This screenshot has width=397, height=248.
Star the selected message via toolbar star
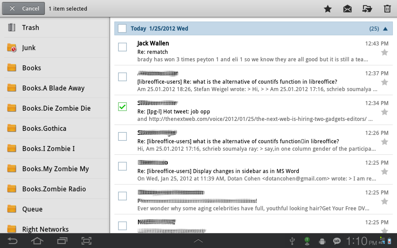point(328,9)
